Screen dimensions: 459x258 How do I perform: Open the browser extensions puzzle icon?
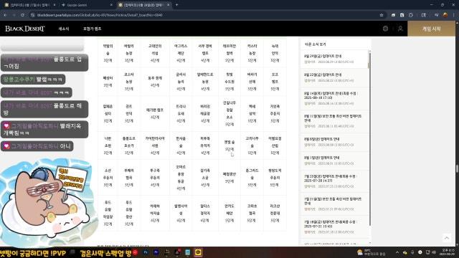[x=411, y=15]
